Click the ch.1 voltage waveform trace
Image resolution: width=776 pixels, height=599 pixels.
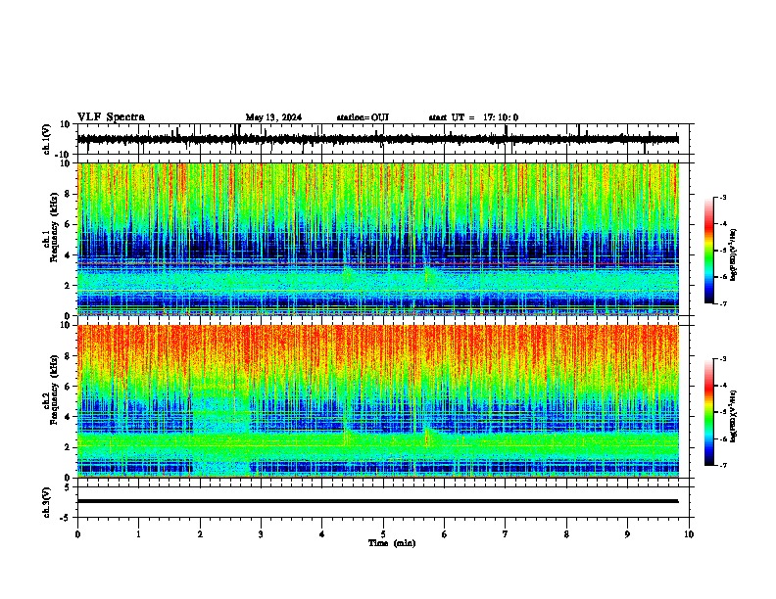(377, 139)
